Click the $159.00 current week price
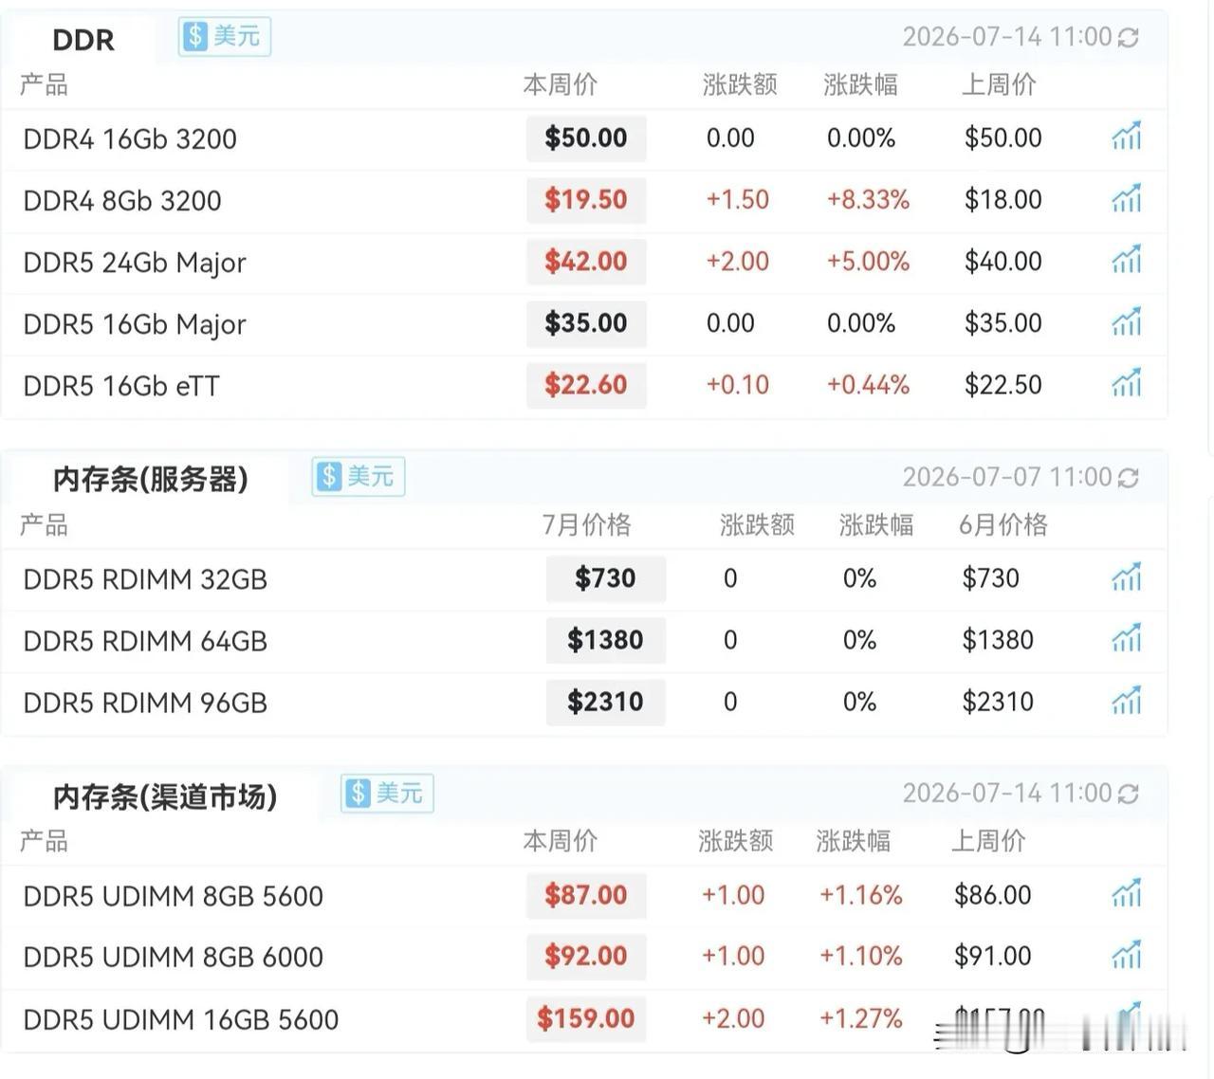This screenshot has height=1079, width=1214. pos(586,1019)
